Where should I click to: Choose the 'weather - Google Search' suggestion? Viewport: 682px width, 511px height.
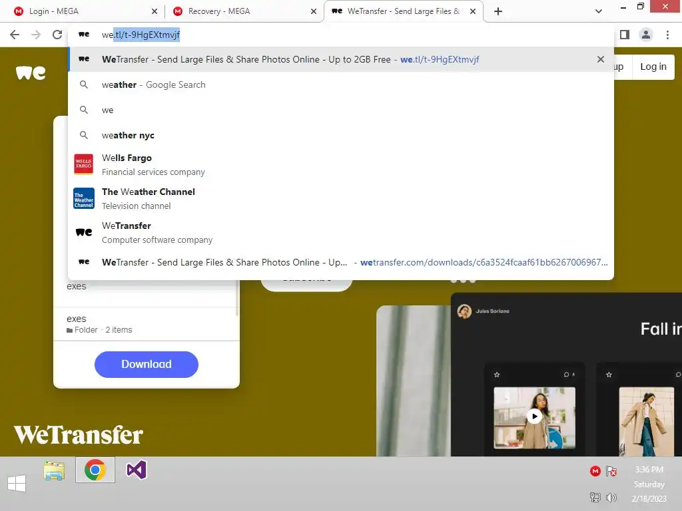pos(341,85)
